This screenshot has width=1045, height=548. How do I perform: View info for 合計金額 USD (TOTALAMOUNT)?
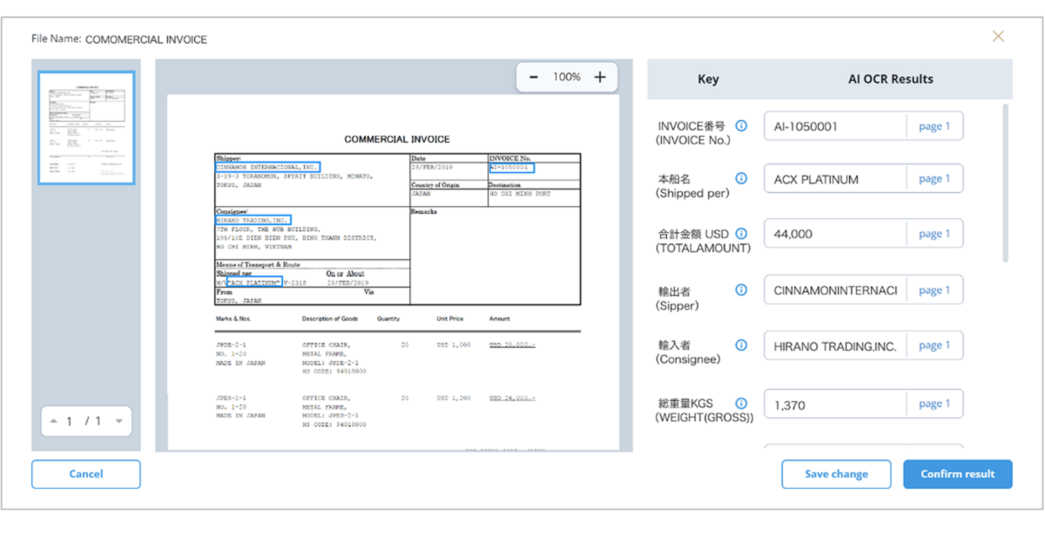741,233
